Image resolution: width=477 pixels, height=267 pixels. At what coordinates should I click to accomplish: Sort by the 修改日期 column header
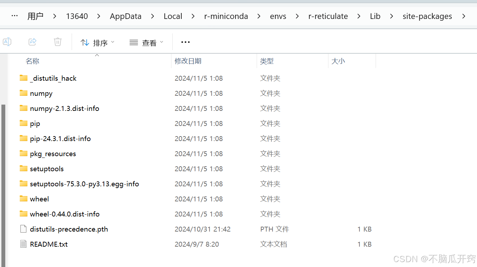click(188, 61)
